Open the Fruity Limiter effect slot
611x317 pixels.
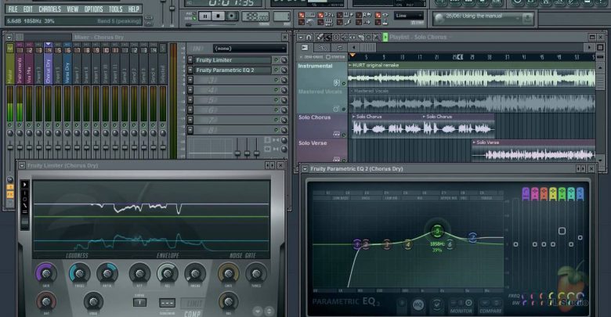pyautogui.click(x=233, y=60)
